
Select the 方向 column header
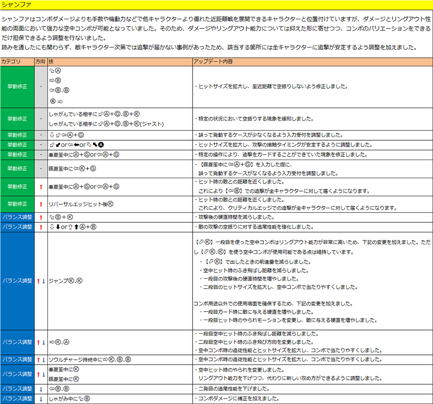40,61
